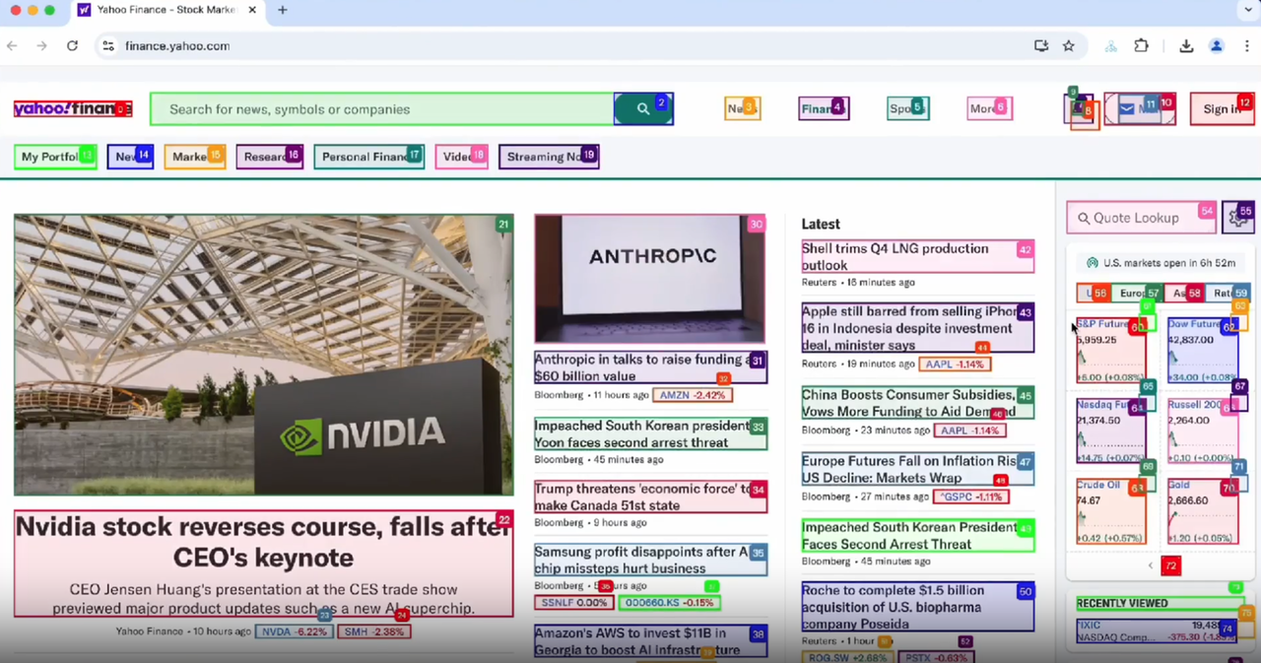The width and height of the screenshot is (1261, 663).
Task: Select the Personal Finance navigation tab
Action: [368, 157]
